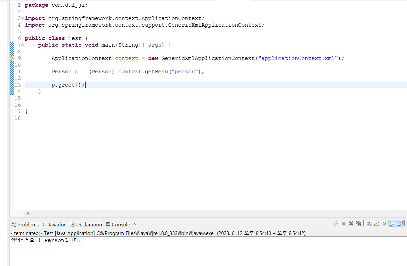
Task: Click the horizontal scrollbar left arrow
Action: [27, 213]
